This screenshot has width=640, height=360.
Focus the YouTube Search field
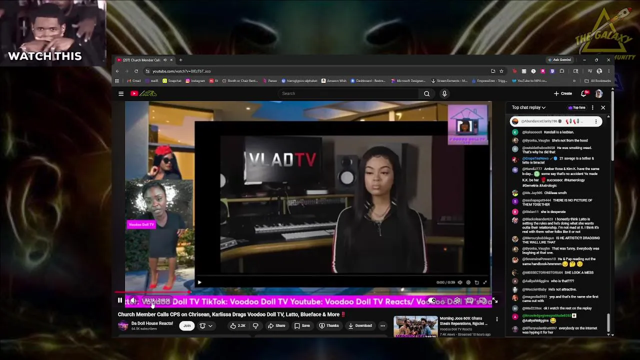point(348,93)
